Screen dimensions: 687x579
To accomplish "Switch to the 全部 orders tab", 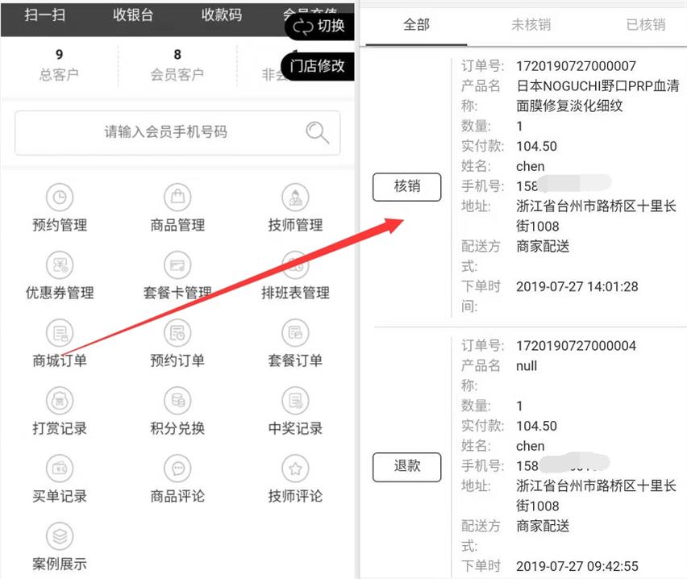I will pos(416,24).
